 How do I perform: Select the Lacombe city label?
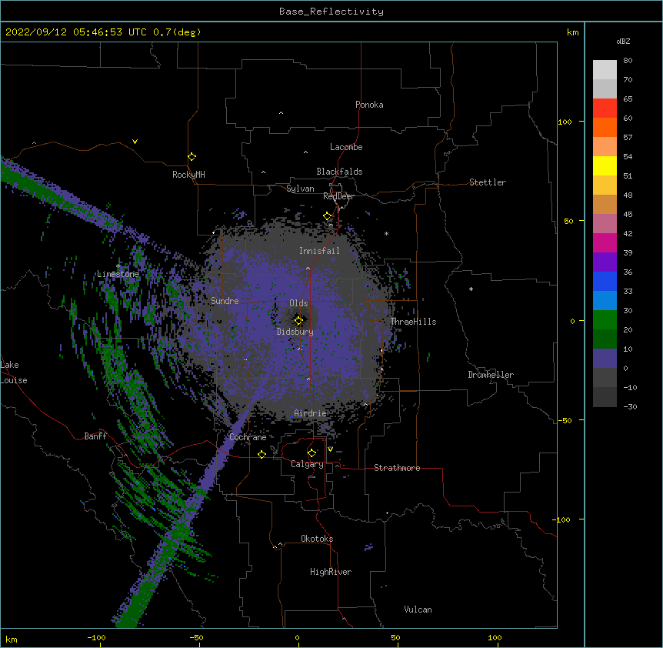point(346,147)
